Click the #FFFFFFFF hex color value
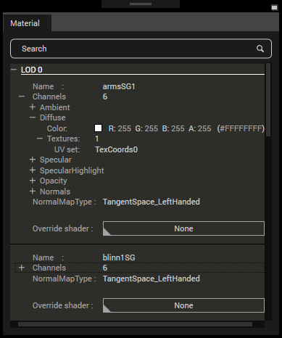Image resolution: width=282 pixels, height=338 pixels. pos(241,128)
